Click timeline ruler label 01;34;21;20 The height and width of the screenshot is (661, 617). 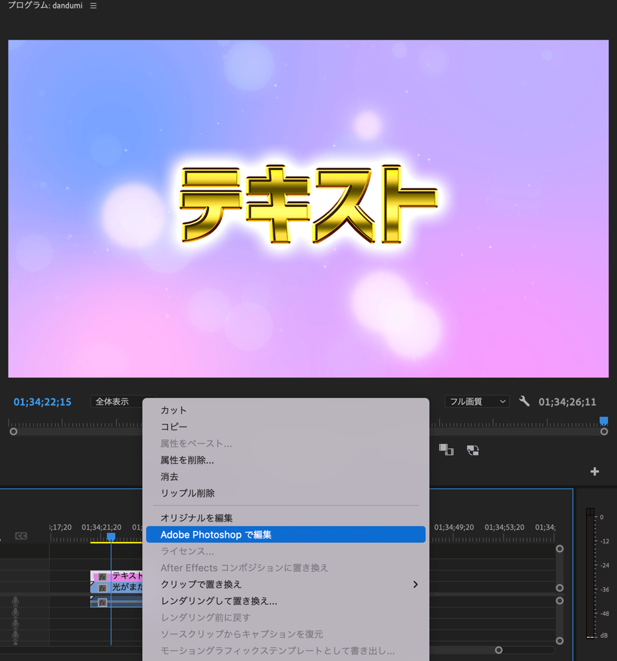[x=101, y=527]
